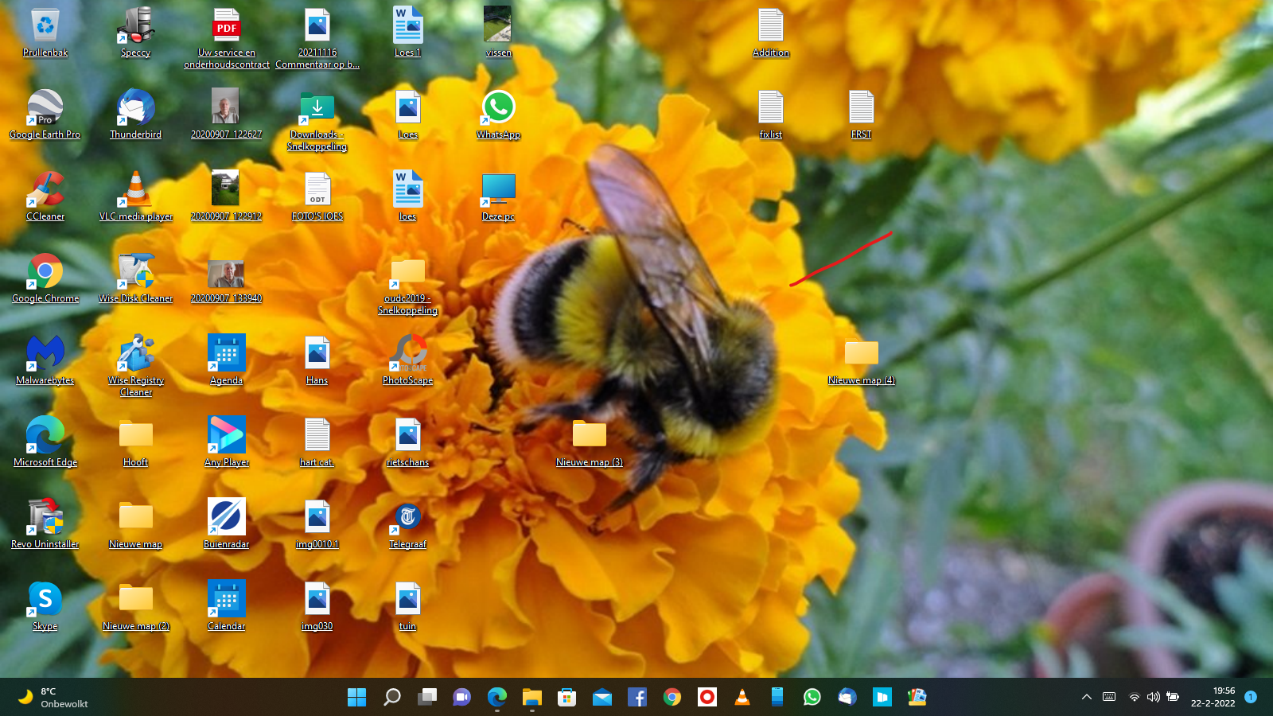This screenshot has height=716, width=1273.
Task: Click the taskbar Search magnifier
Action: click(392, 698)
